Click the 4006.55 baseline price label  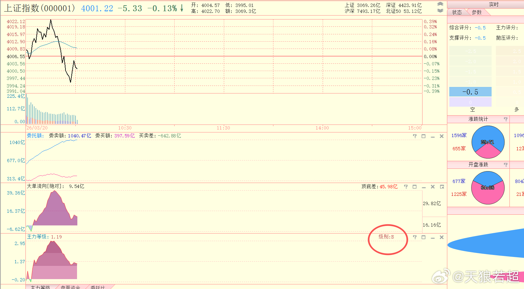point(16,56)
